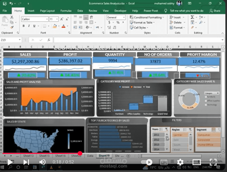
Task: Click the Borders icon in Font group
Action: point(44,26)
